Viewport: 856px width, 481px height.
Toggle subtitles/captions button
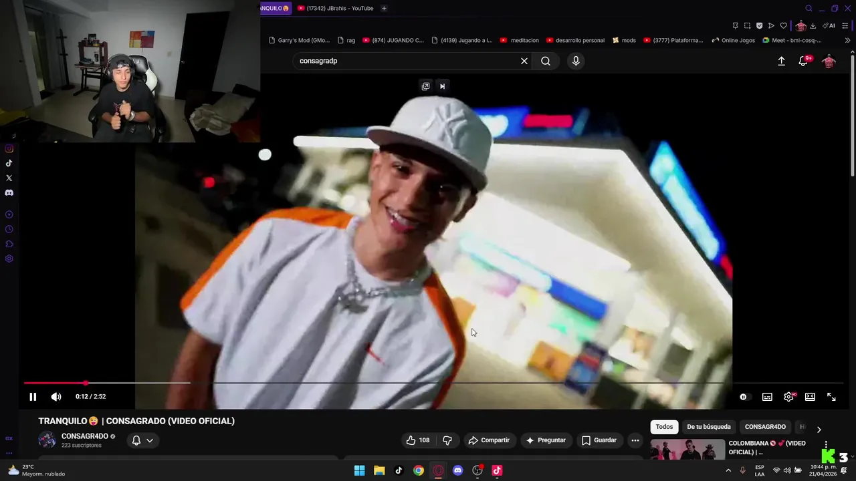(767, 397)
